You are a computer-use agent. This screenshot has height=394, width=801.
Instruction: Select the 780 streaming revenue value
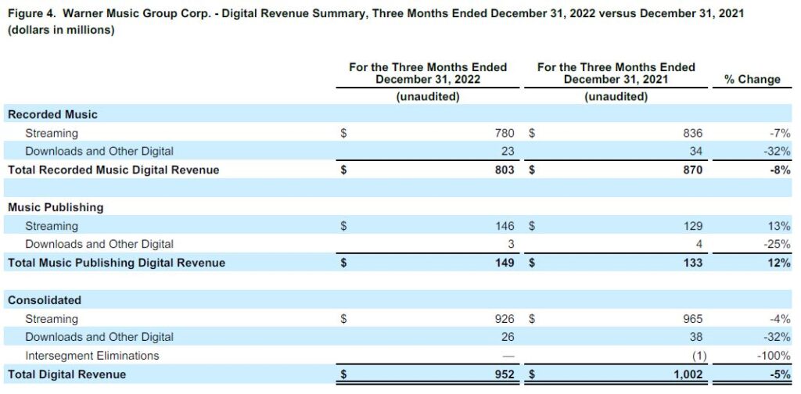click(x=504, y=133)
